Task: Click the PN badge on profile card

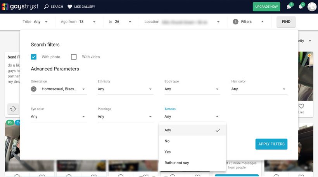Action: click(10, 122)
